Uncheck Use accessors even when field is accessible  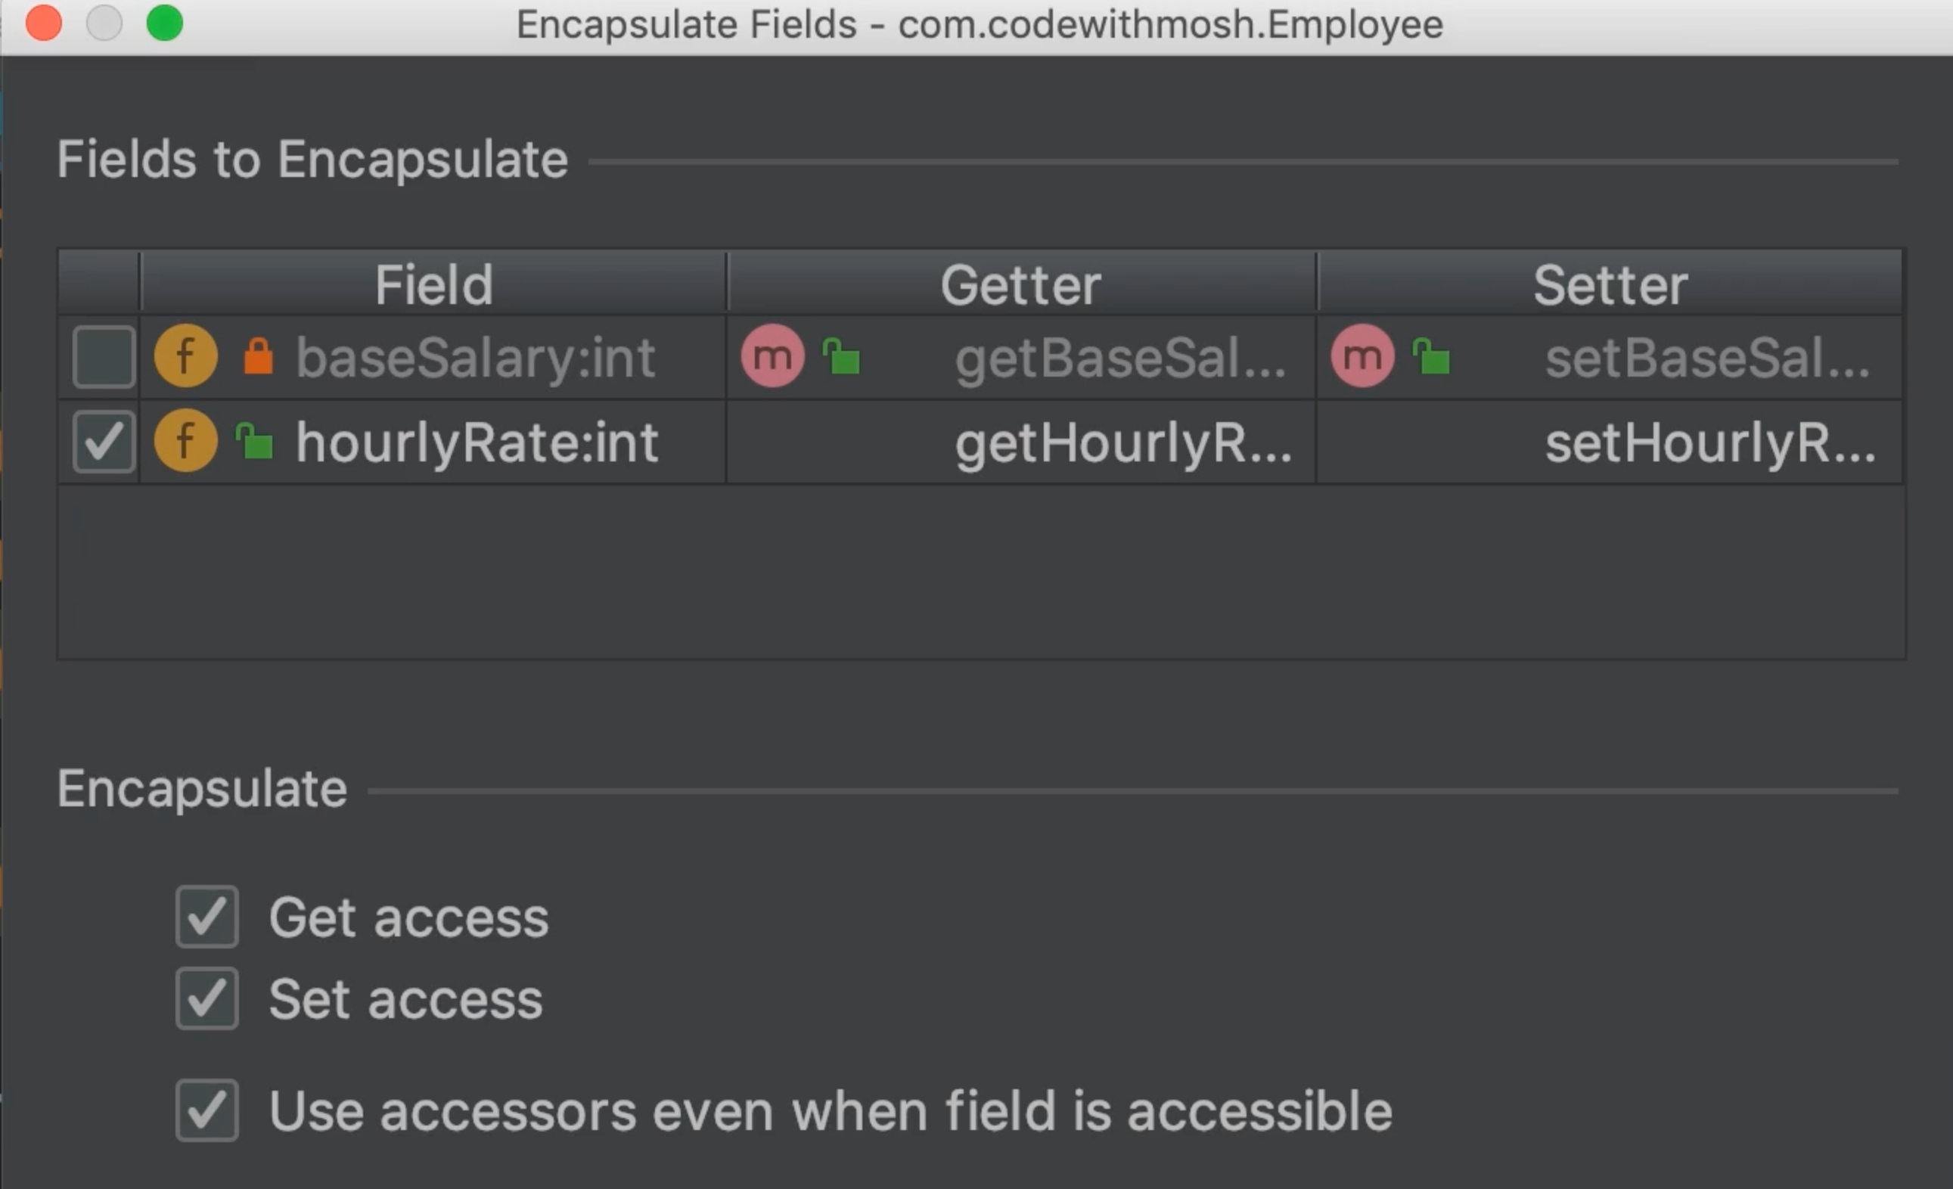coord(206,1110)
